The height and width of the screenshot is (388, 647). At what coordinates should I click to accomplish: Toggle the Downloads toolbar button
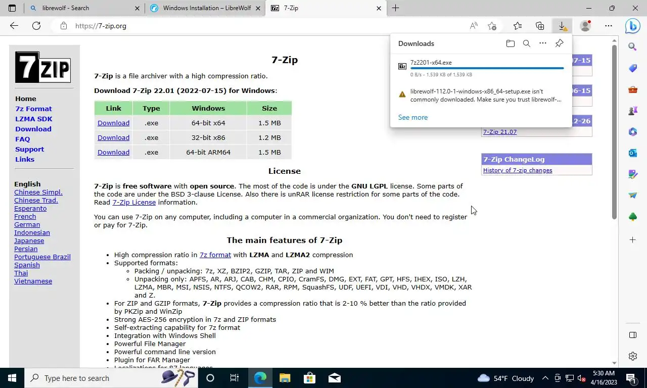562,26
